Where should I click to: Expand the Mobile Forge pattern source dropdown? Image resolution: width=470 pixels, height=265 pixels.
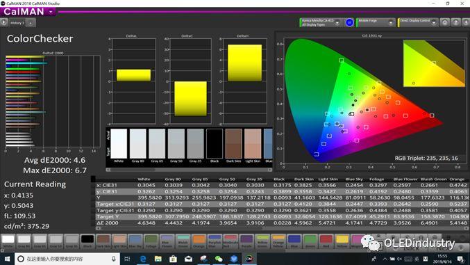391,22
